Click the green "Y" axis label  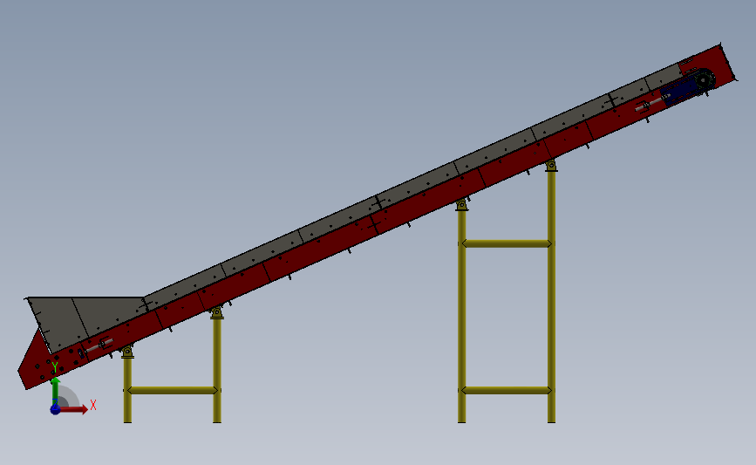54,367
